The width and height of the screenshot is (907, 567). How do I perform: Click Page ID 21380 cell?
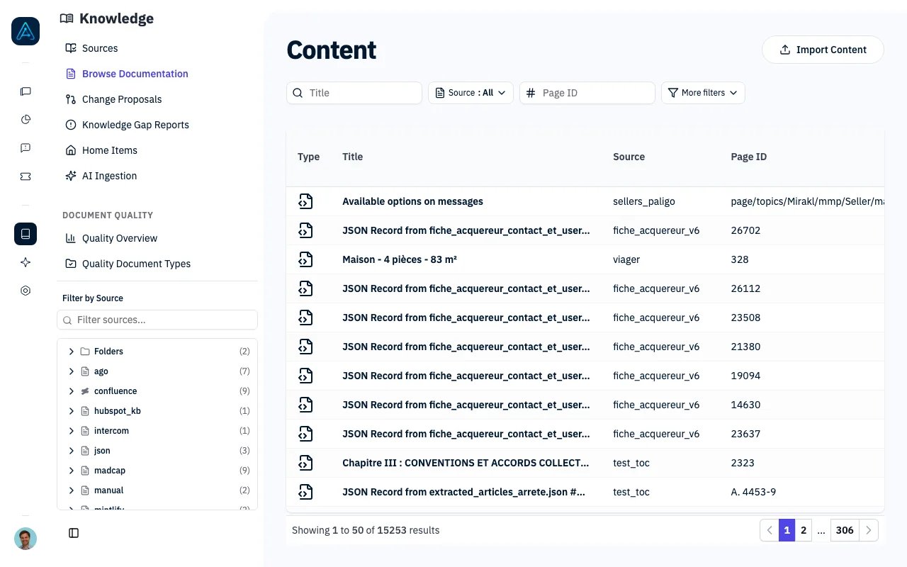(x=745, y=347)
